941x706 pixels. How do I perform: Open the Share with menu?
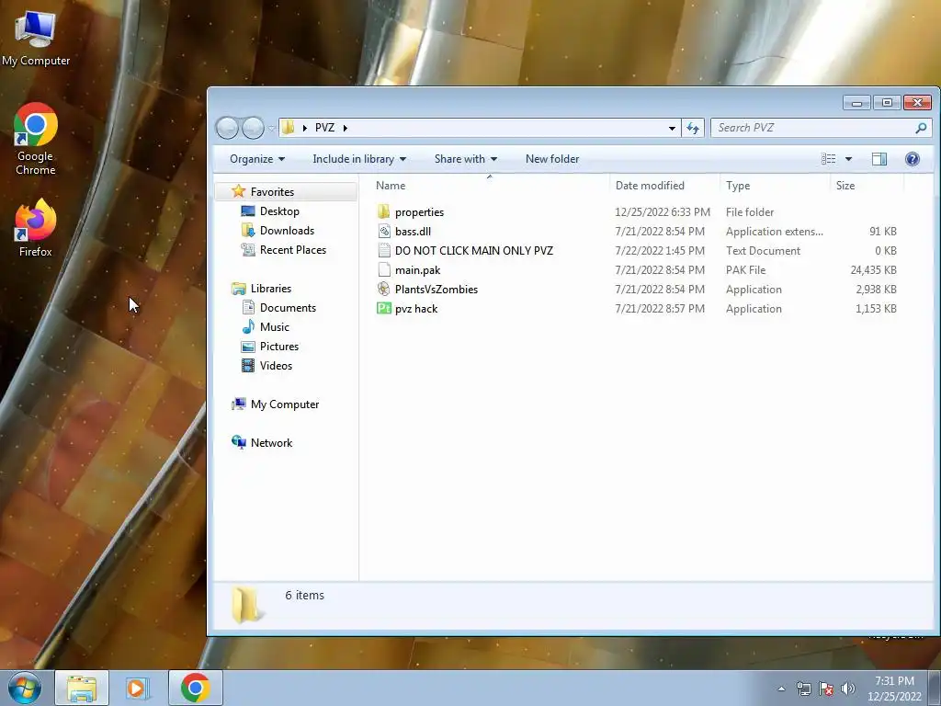click(466, 159)
